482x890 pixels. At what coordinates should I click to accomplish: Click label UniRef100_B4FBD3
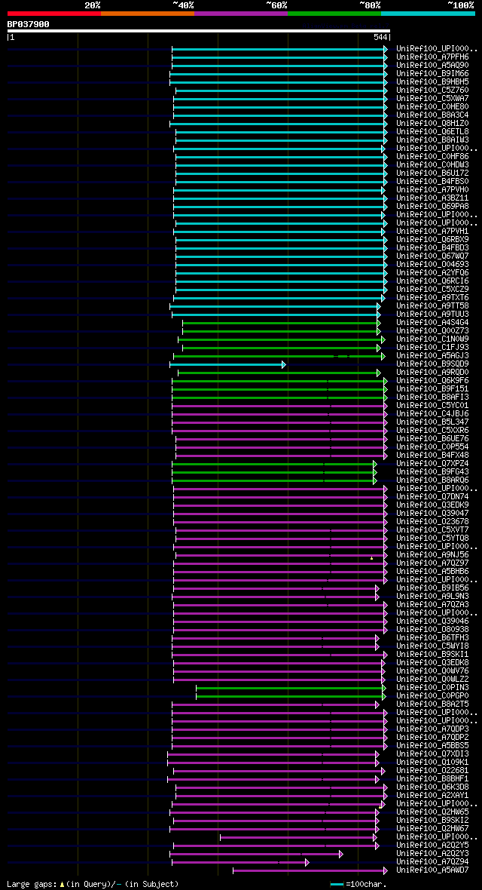[432, 248]
